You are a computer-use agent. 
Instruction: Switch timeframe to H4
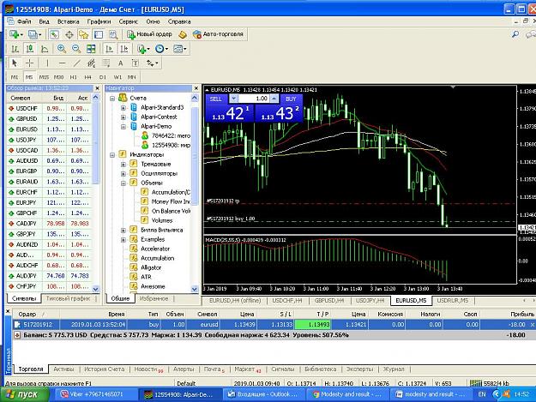click(x=87, y=77)
